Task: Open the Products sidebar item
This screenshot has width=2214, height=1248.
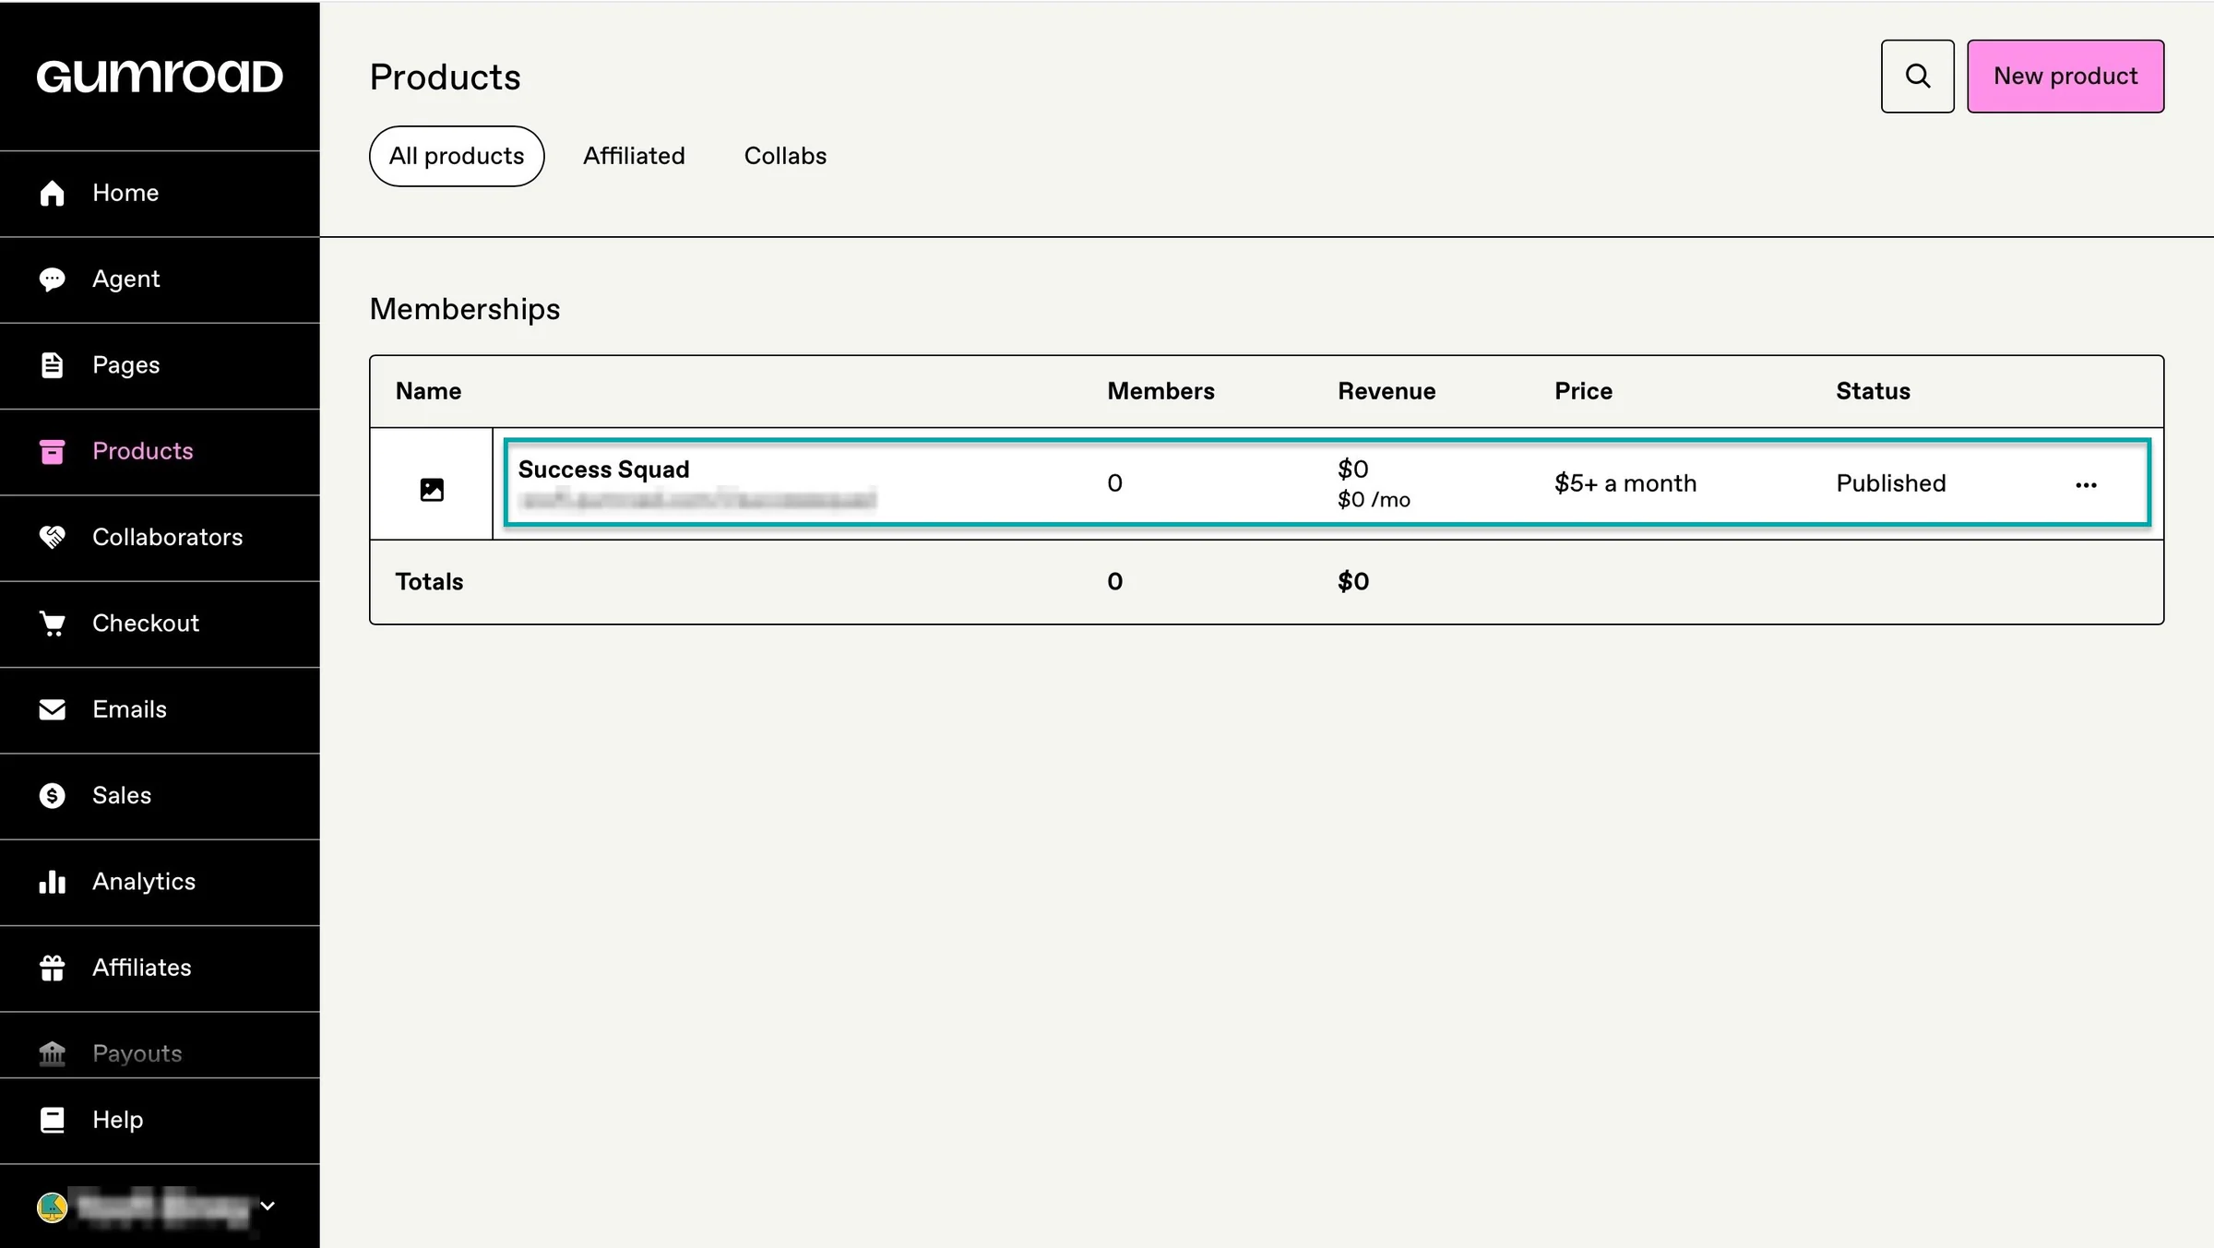Action: coord(160,451)
